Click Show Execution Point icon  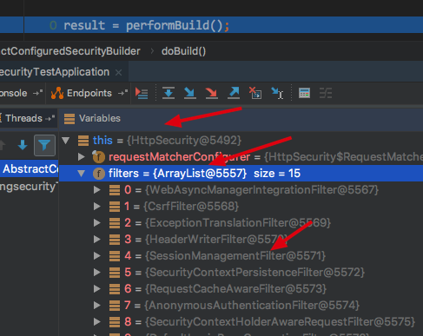(x=142, y=93)
